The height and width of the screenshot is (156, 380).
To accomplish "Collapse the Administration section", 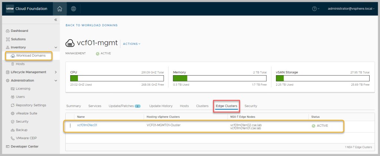I will click(x=56, y=80).
